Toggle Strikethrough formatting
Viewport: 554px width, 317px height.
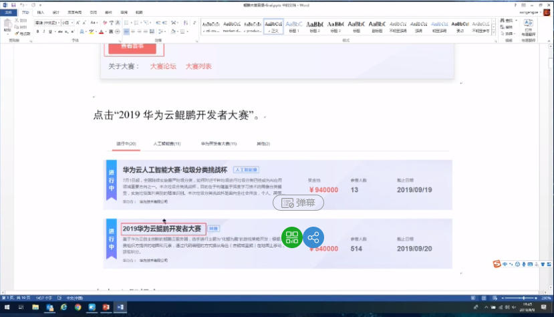60,32
